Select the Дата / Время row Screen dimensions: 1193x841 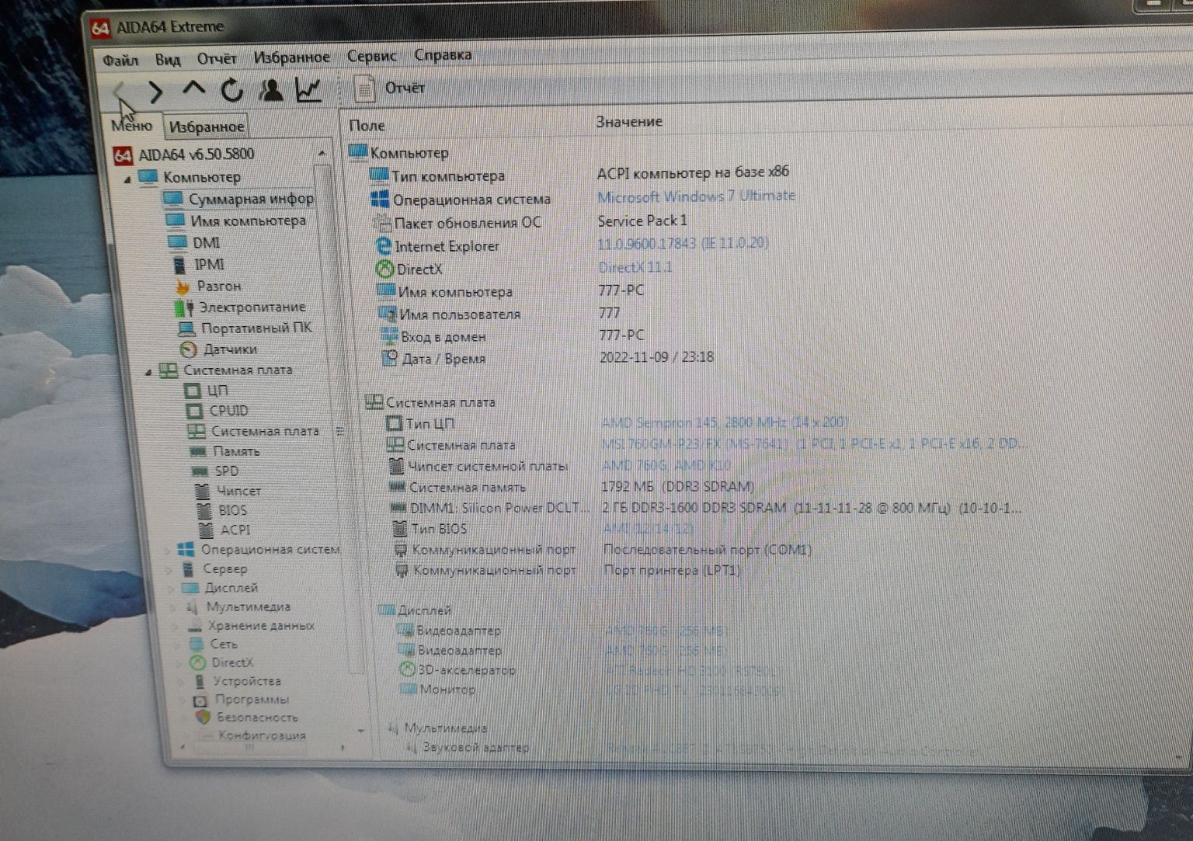tap(433, 359)
